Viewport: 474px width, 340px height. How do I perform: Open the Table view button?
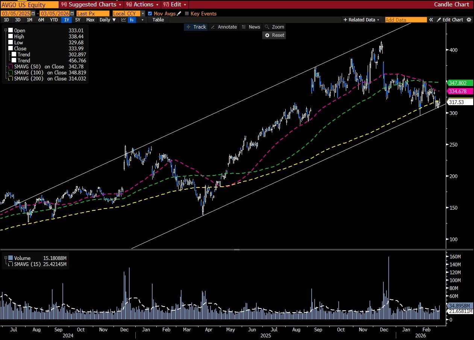coord(158,20)
